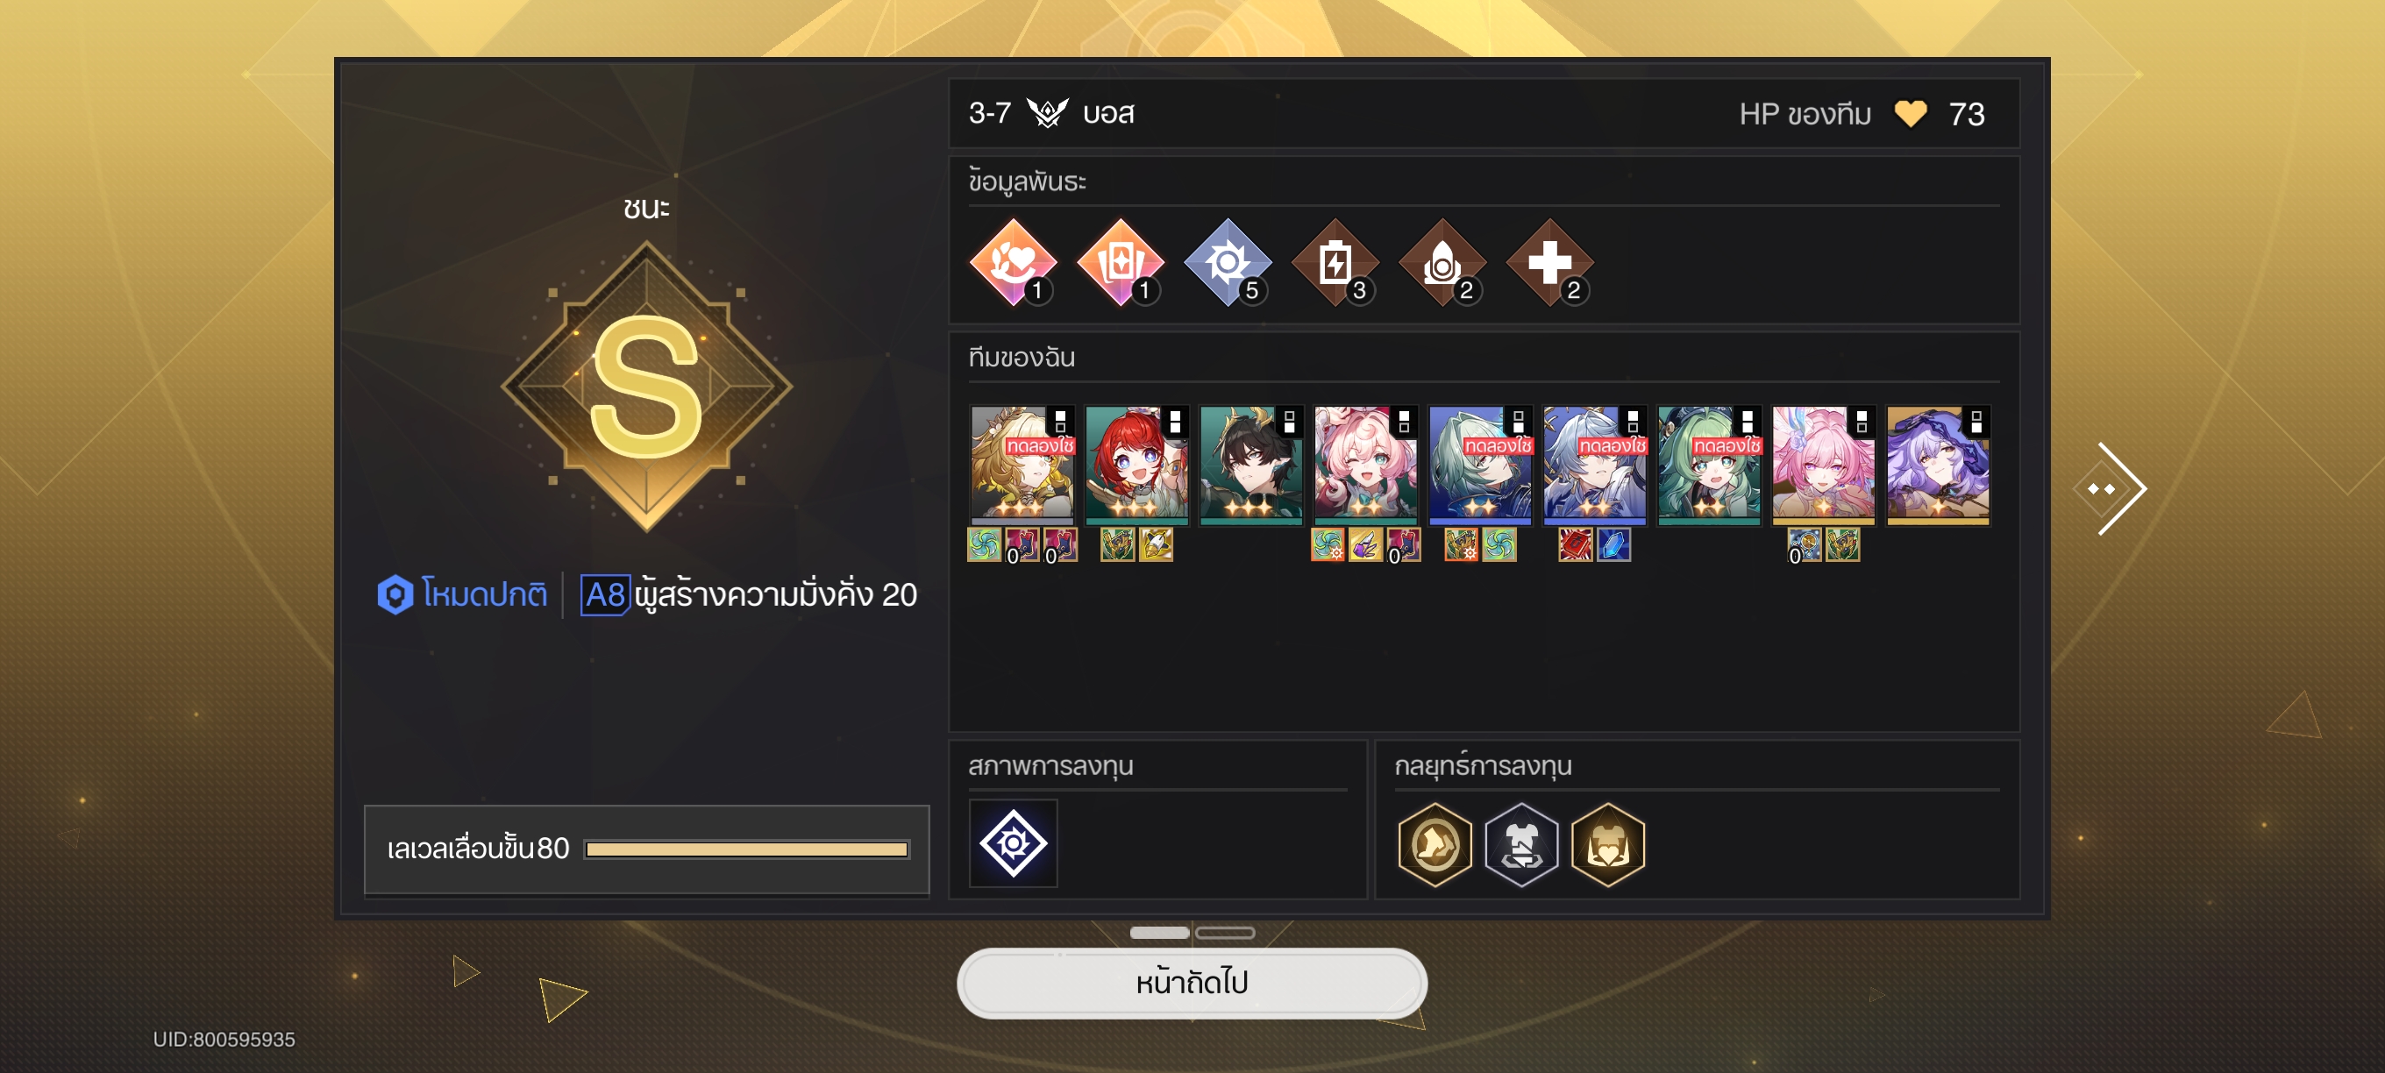This screenshot has width=2385, height=1073.
Task: Switch to the second page indicator
Action: 1224,932
